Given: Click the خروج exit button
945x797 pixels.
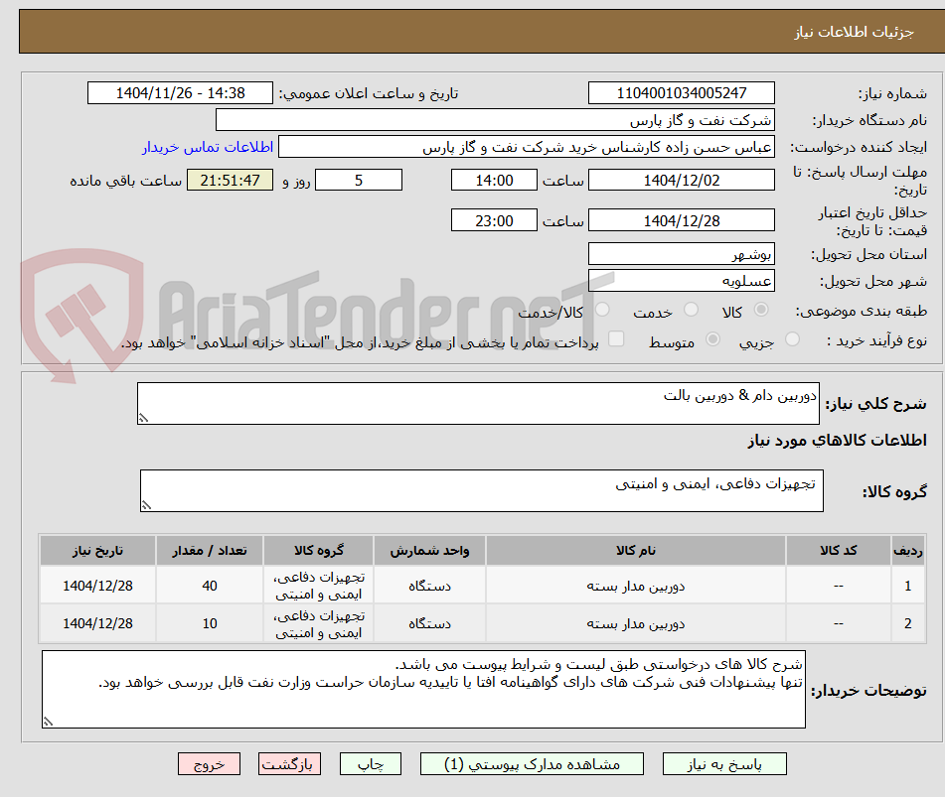Looking at the screenshot, I should point(209,764).
